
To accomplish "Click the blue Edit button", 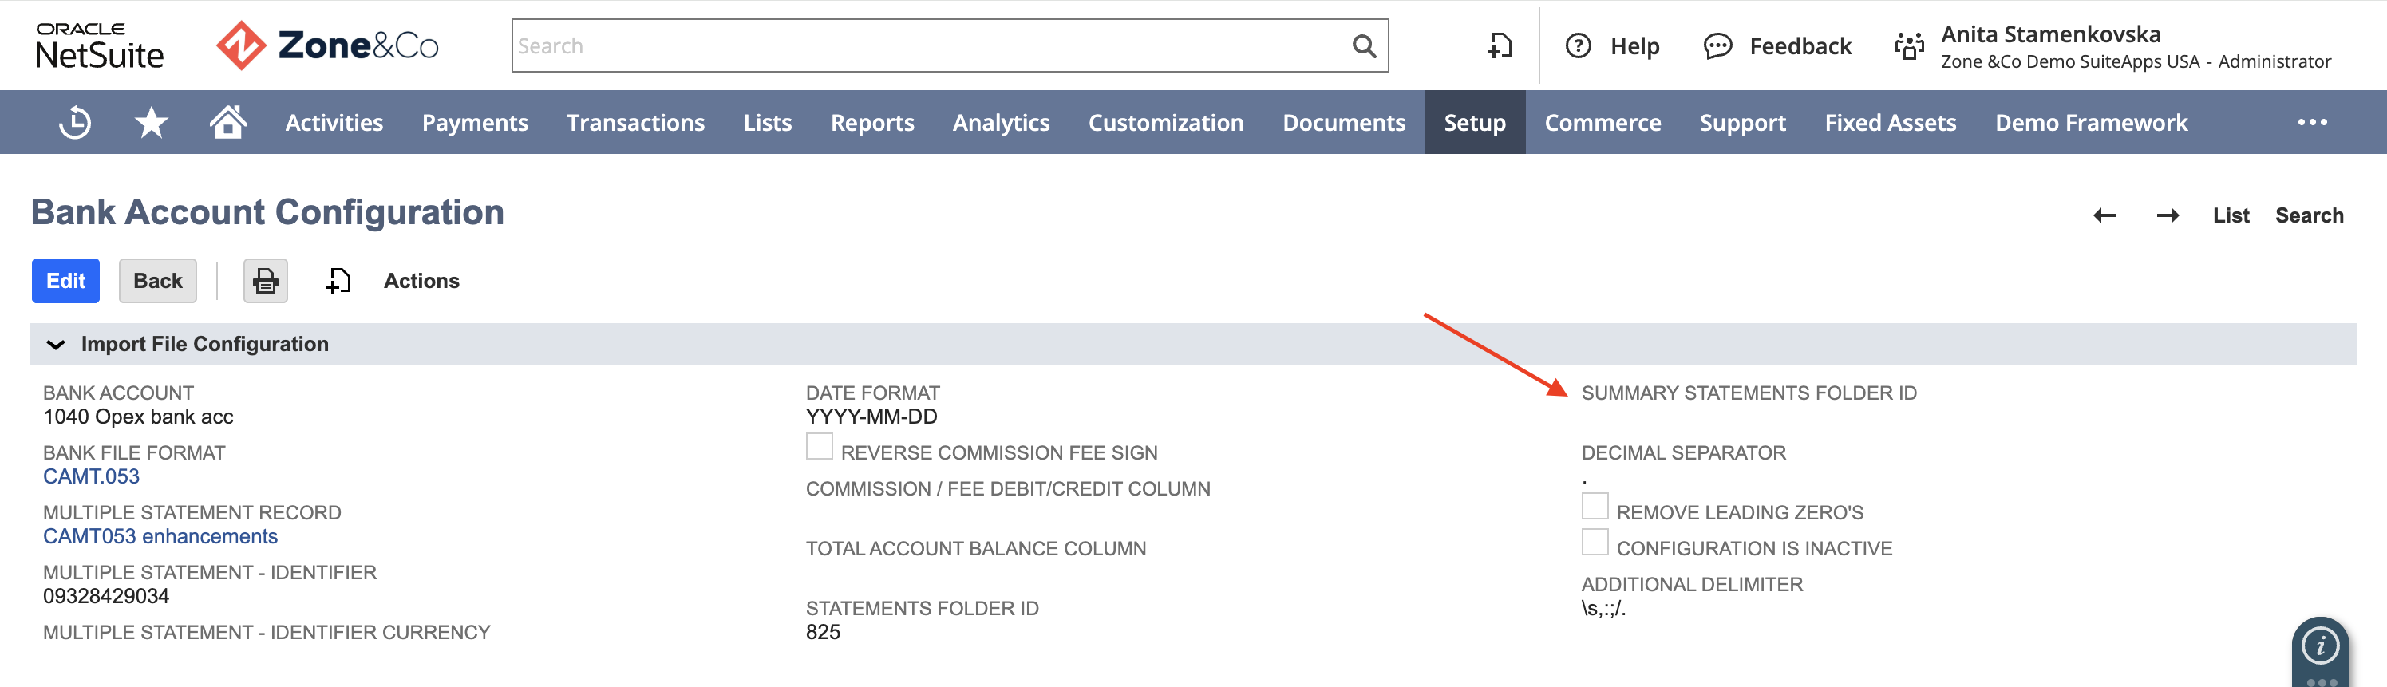I will tap(65, 281).
